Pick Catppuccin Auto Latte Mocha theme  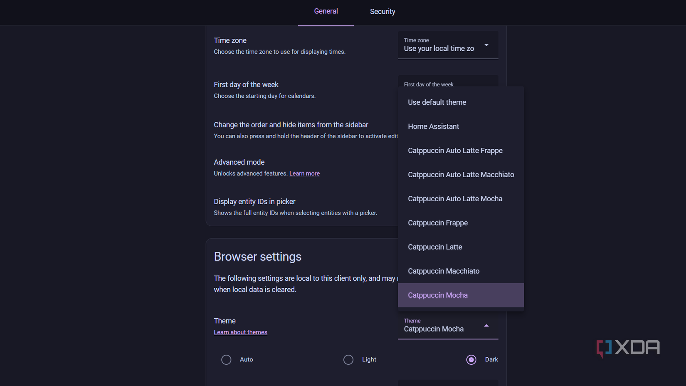click(x=455, y=199)
